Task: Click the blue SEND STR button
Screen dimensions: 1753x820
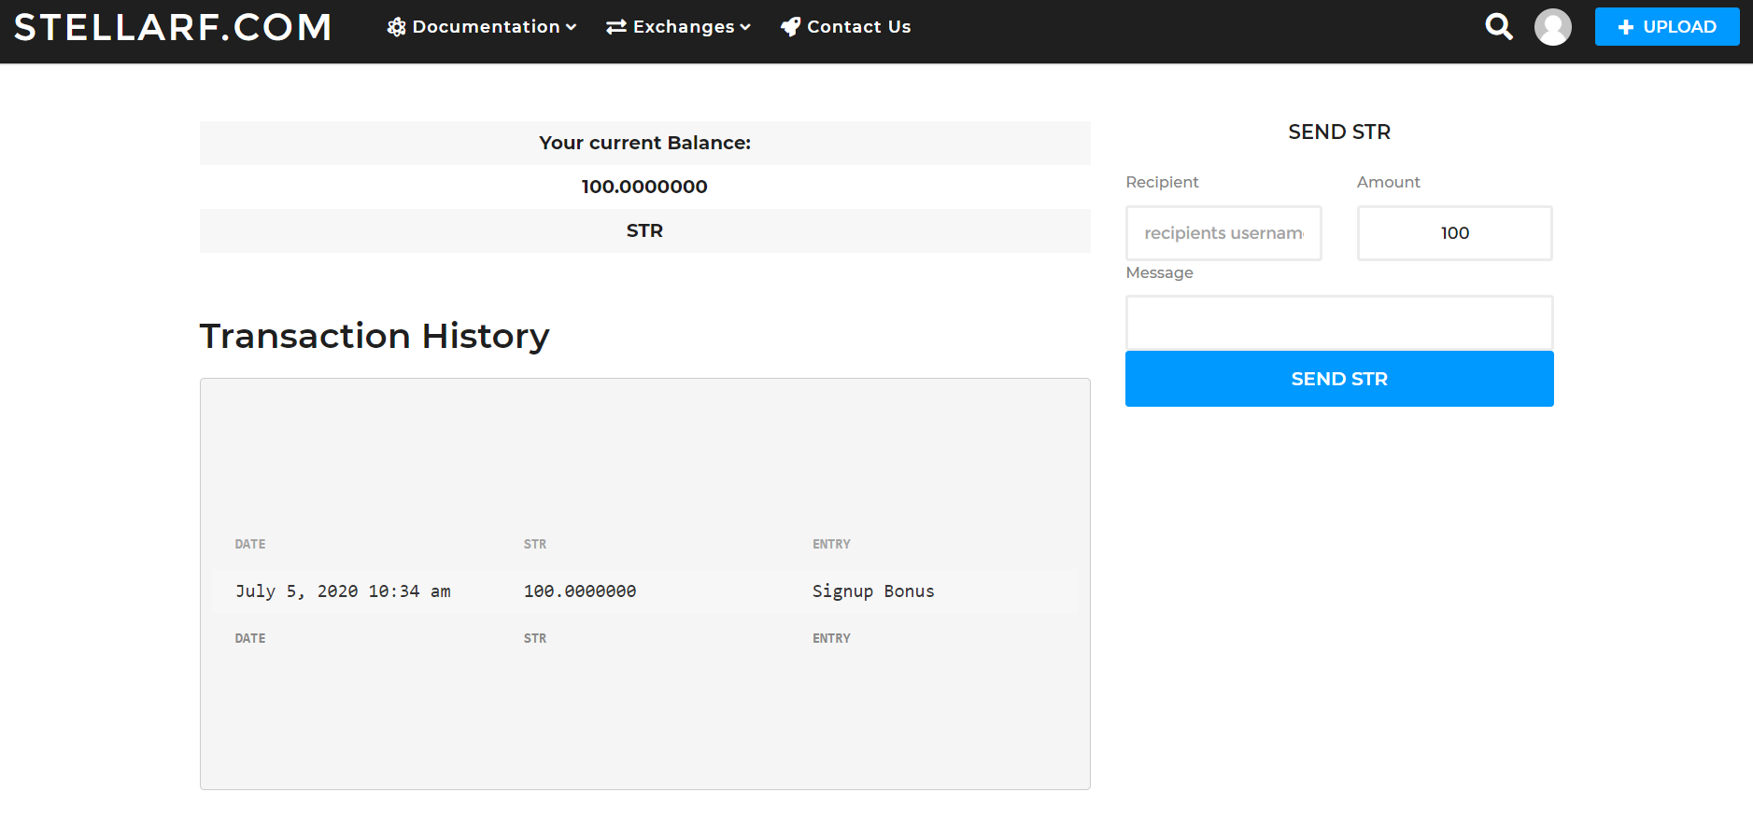Action: 1339,379
